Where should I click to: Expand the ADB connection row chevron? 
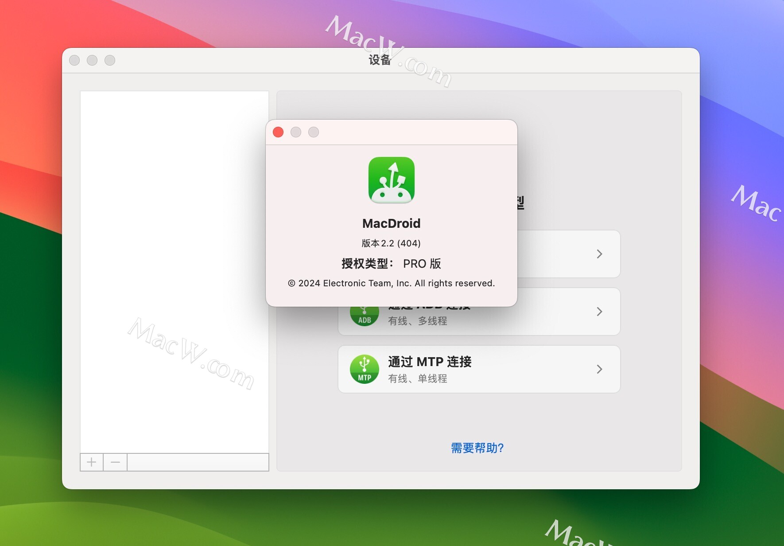(x=600, y=312)
